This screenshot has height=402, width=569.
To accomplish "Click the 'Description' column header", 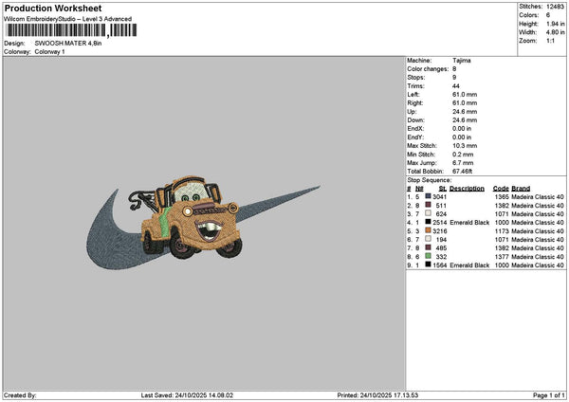I will [467, 189].
